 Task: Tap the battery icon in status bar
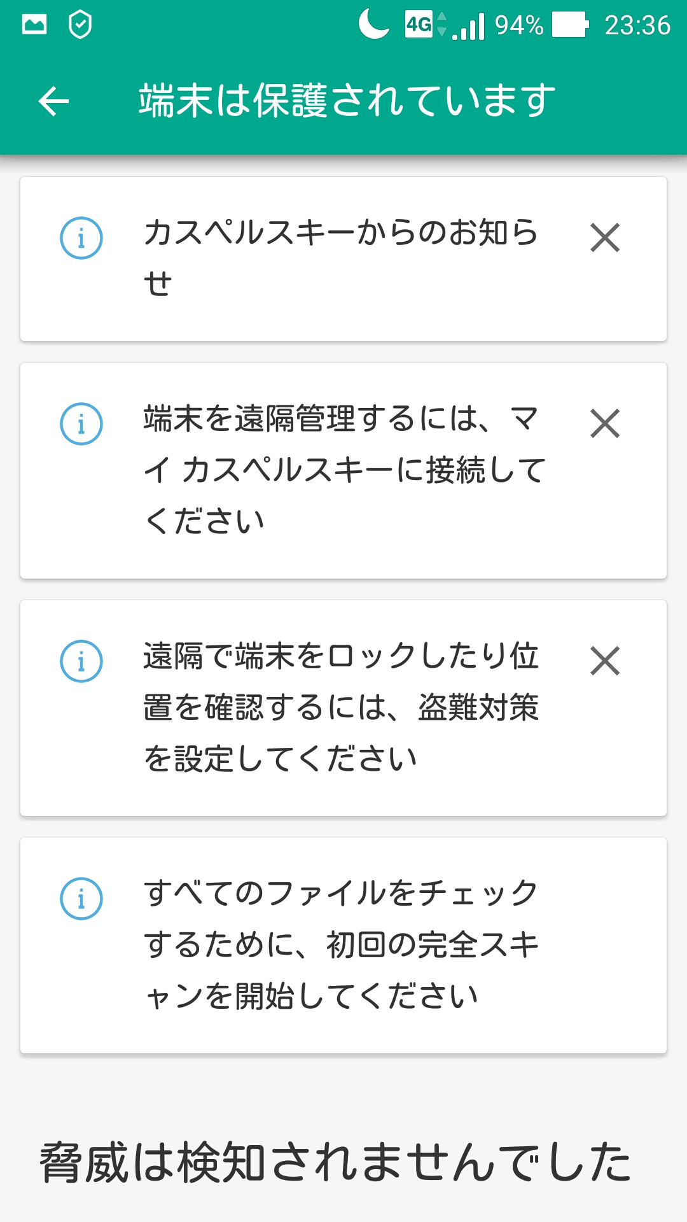570,25
